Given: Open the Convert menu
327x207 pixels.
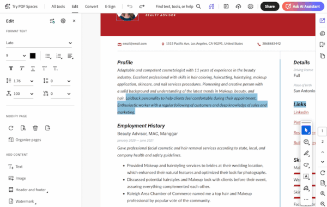Looking at the screenshot, I should coord(92,7).
